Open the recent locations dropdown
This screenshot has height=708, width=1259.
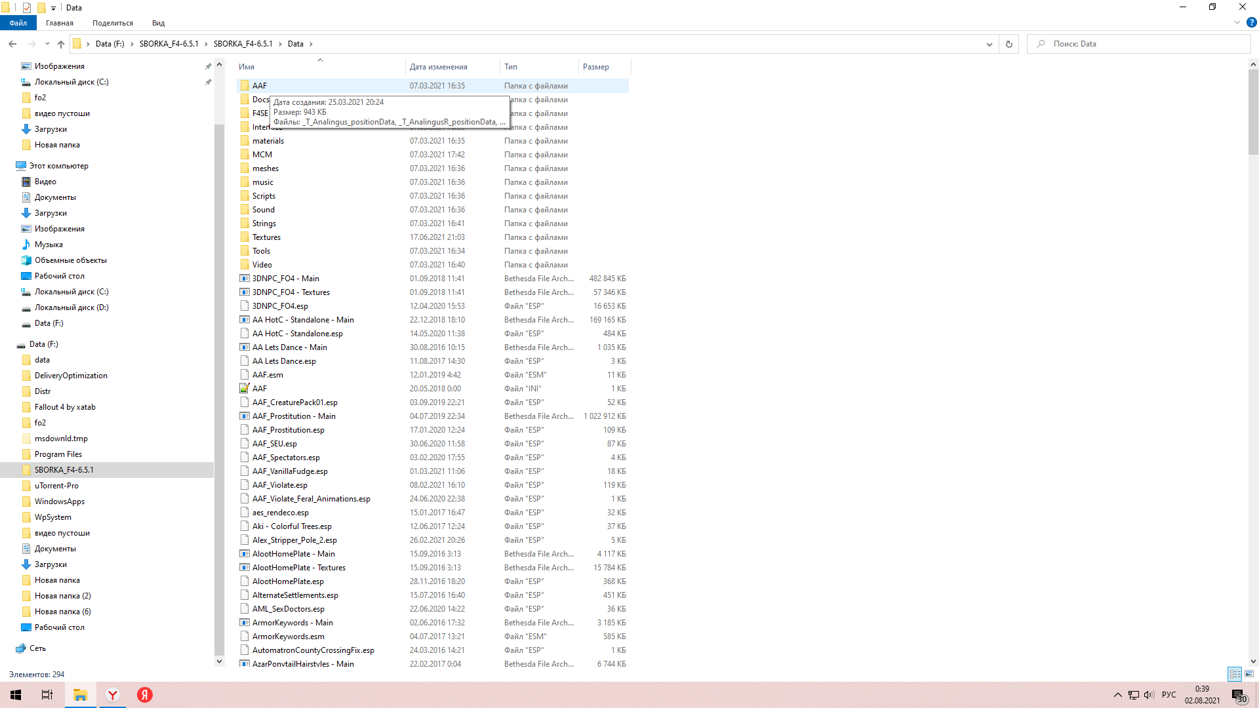pos(47,44)
